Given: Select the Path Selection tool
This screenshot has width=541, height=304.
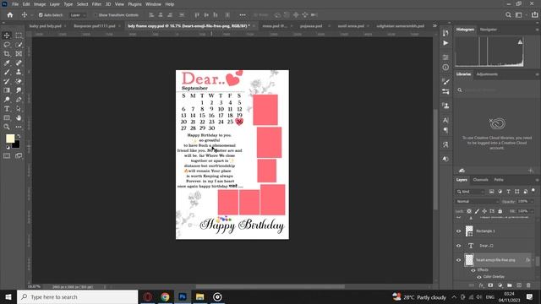Looking at the screenshot, I should tap(19, 109).
